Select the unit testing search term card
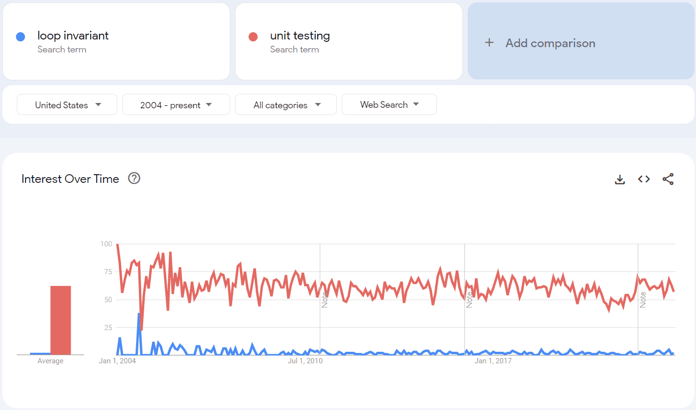The image size is (696, 410). tap(349, 41)
